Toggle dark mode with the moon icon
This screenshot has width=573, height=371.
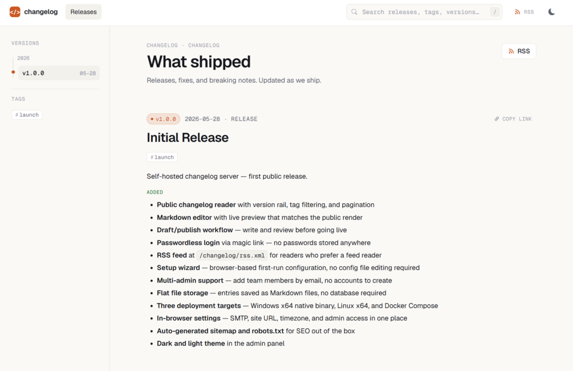551,12
